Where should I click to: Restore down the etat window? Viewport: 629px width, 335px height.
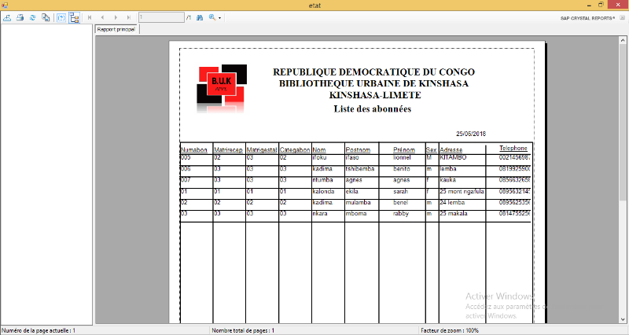(601, 5)
